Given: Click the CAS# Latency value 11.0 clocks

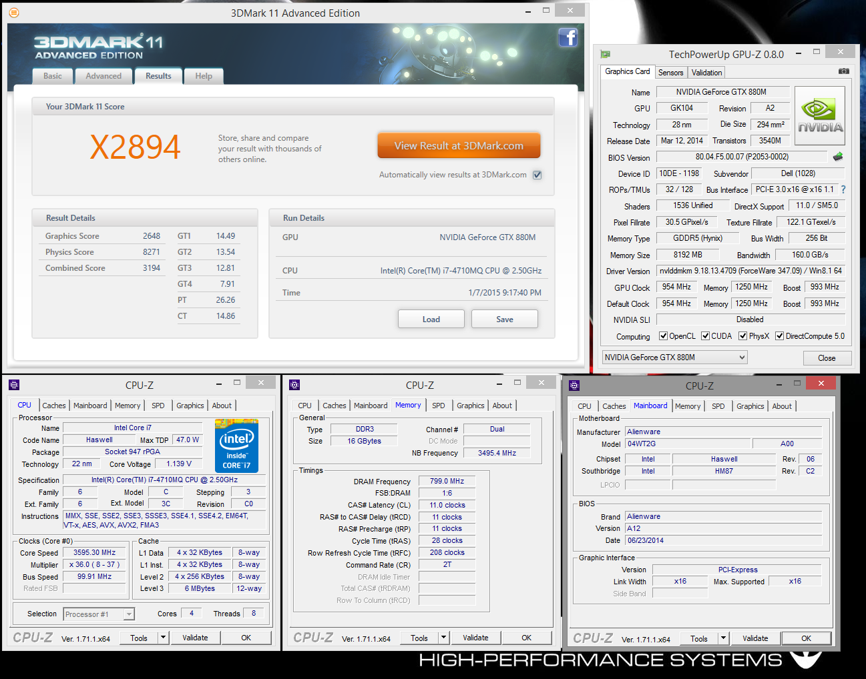Looking at the screenshot, I should point(447,505).
